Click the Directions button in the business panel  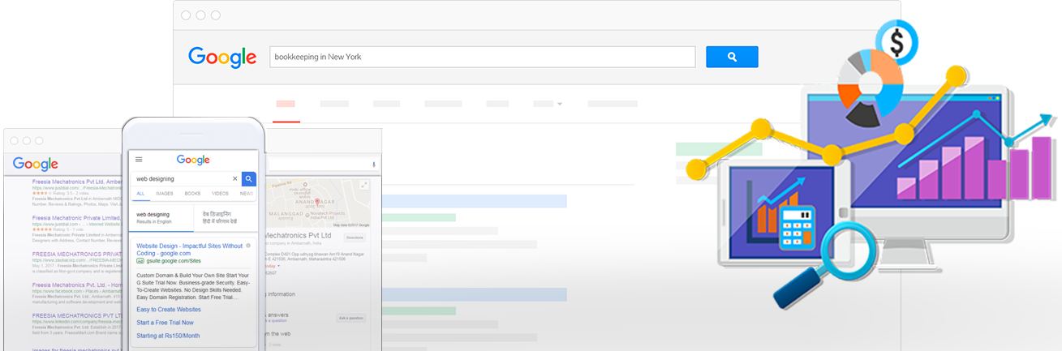tap(355, 238)
